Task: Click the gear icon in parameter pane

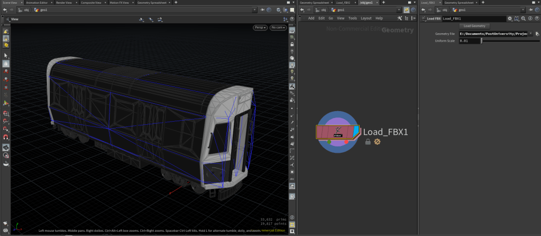Action: point(510,18)
